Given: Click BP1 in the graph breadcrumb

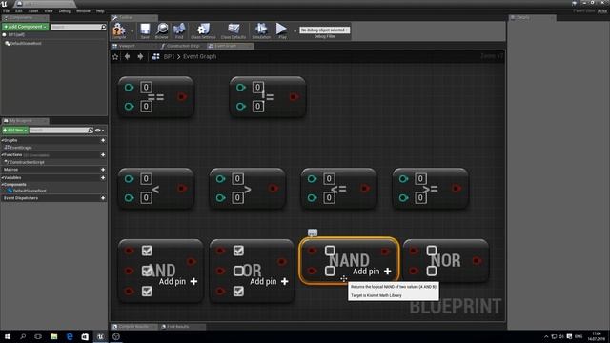Looking at the screenshot, I should point(169,57).
